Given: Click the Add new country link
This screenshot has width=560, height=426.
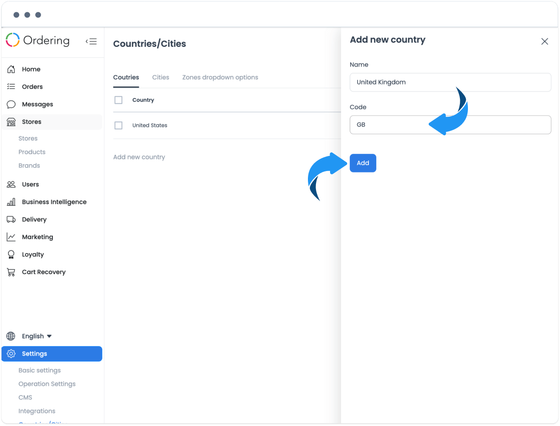Looking at the screenshot, I should point(139,157).
